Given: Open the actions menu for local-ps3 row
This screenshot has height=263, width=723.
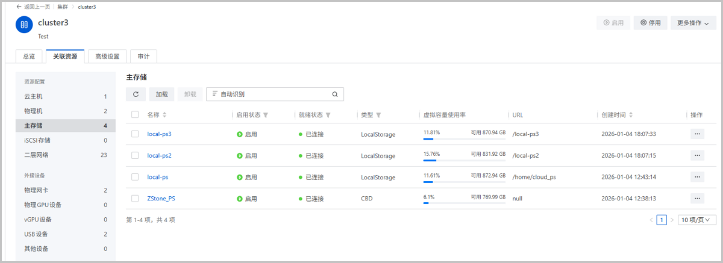Looking at the screenshot, I should 697,134.
